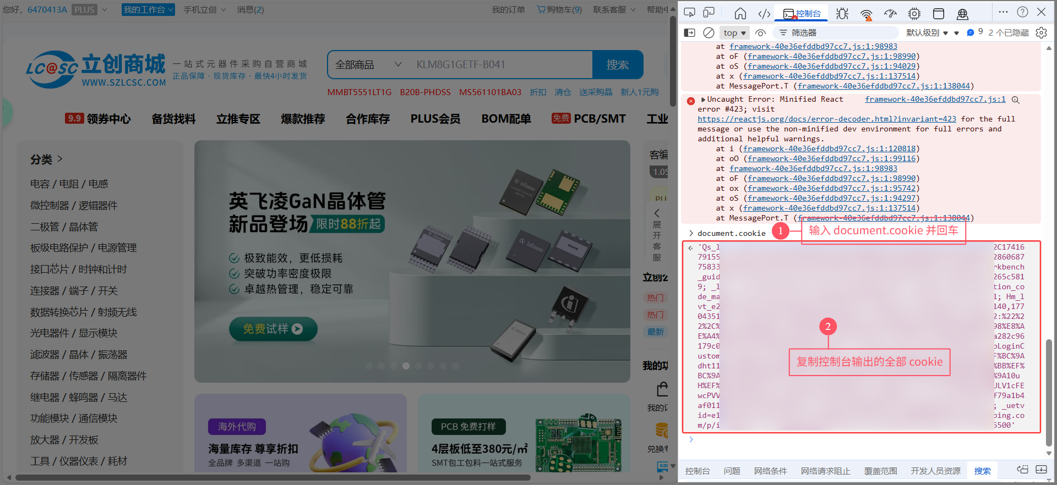The width and height of the screenshot is (1057, 485).
Task: Toggle live expression eye icon
Action: 761,33
